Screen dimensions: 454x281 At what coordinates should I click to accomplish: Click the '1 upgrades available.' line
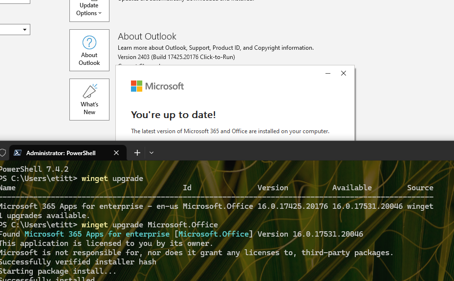tap(45, 215)
